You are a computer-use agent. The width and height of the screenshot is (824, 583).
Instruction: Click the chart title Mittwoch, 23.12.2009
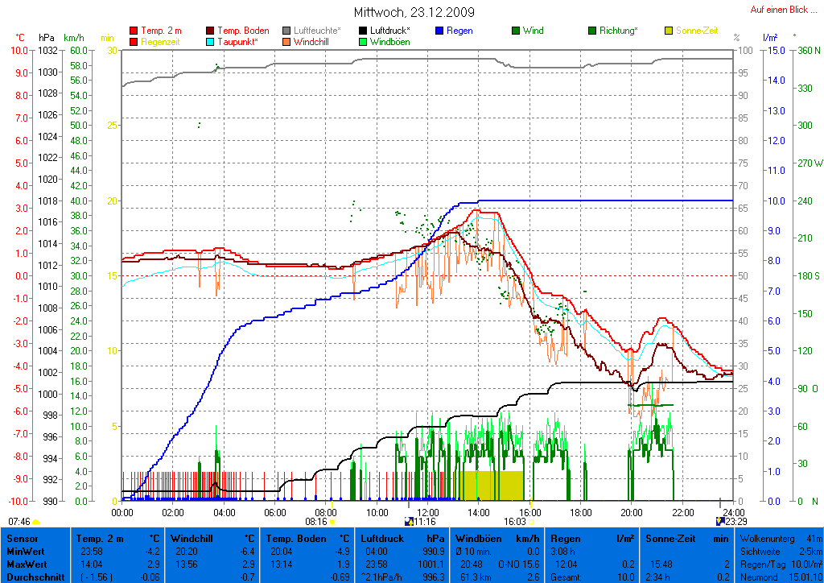coord(414,12)
